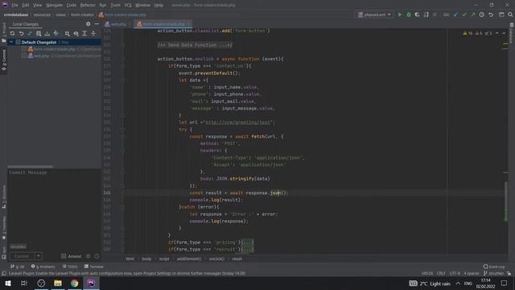The width and height of the screenshot is (515, 290).
Task: Expand the folded pricing form_type block
Action: pyautogui.click(x=247, y=242)
